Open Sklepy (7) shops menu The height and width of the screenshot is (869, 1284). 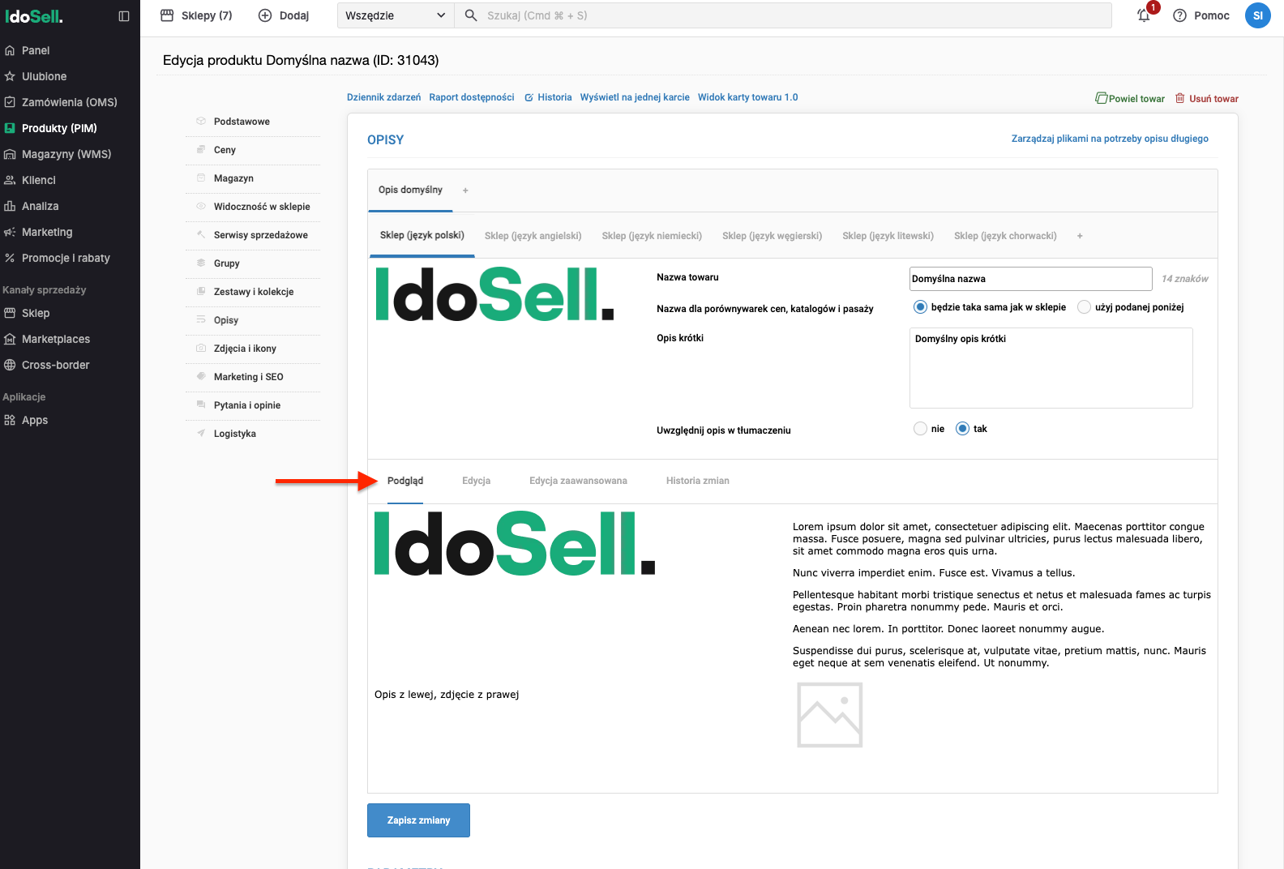click(197, 15)
